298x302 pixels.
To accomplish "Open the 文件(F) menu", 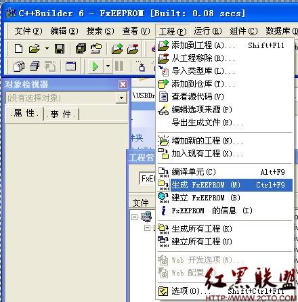I will tap(28, 31).
